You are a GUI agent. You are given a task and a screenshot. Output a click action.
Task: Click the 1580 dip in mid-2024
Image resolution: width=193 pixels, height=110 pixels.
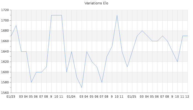point(102,82)
